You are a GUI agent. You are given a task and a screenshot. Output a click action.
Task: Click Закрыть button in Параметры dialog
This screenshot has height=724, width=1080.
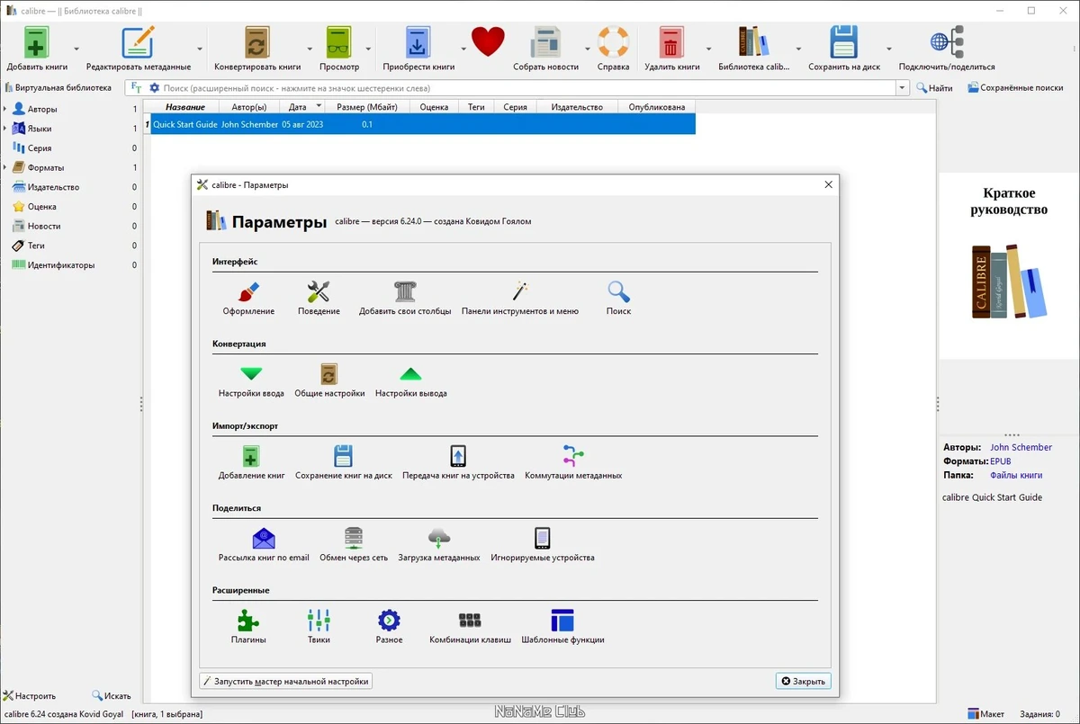(x=804, y=682)
